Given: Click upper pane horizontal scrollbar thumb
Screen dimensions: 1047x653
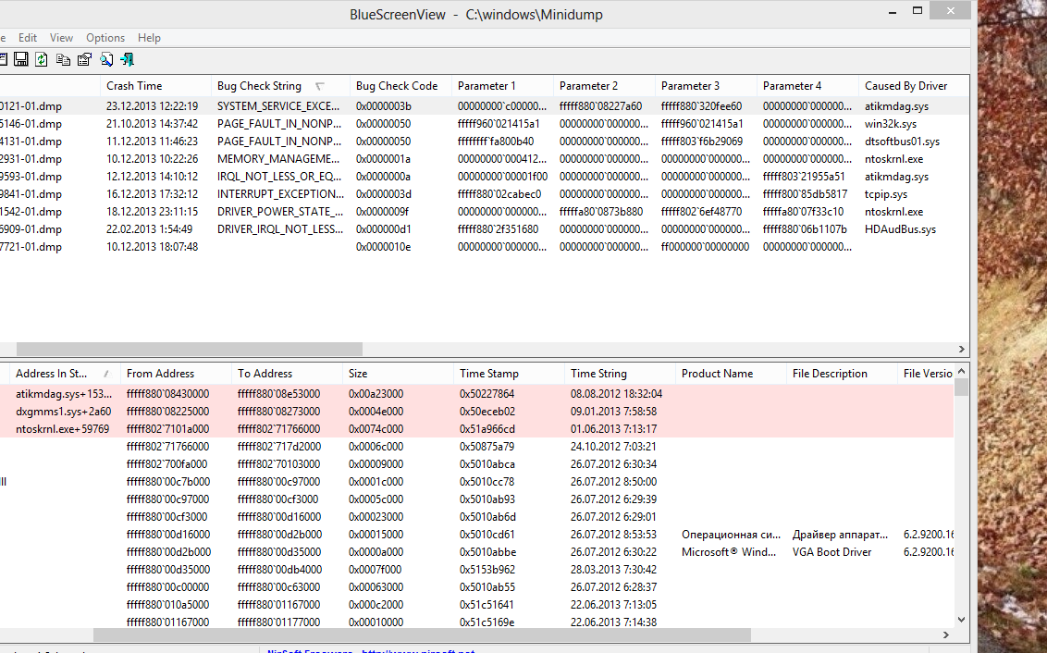Looking at the screenshot, I should (190, 350).
